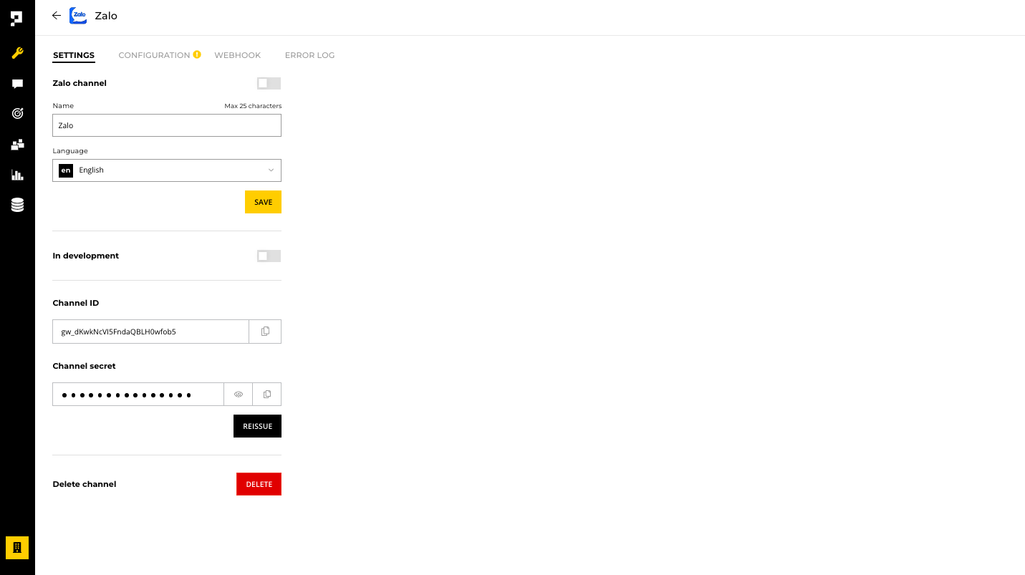Copy the Channel secret value
Screen dimensions: 1025x575
coord(267,395)
